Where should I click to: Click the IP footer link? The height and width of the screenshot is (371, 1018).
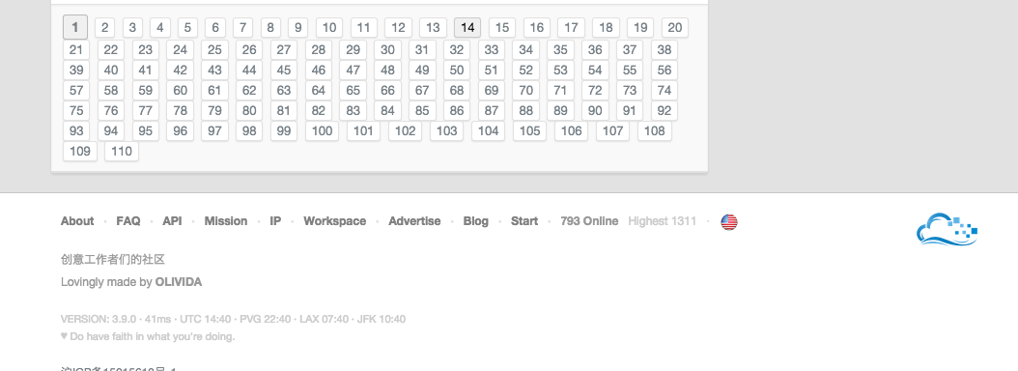[x=275, y=221]
